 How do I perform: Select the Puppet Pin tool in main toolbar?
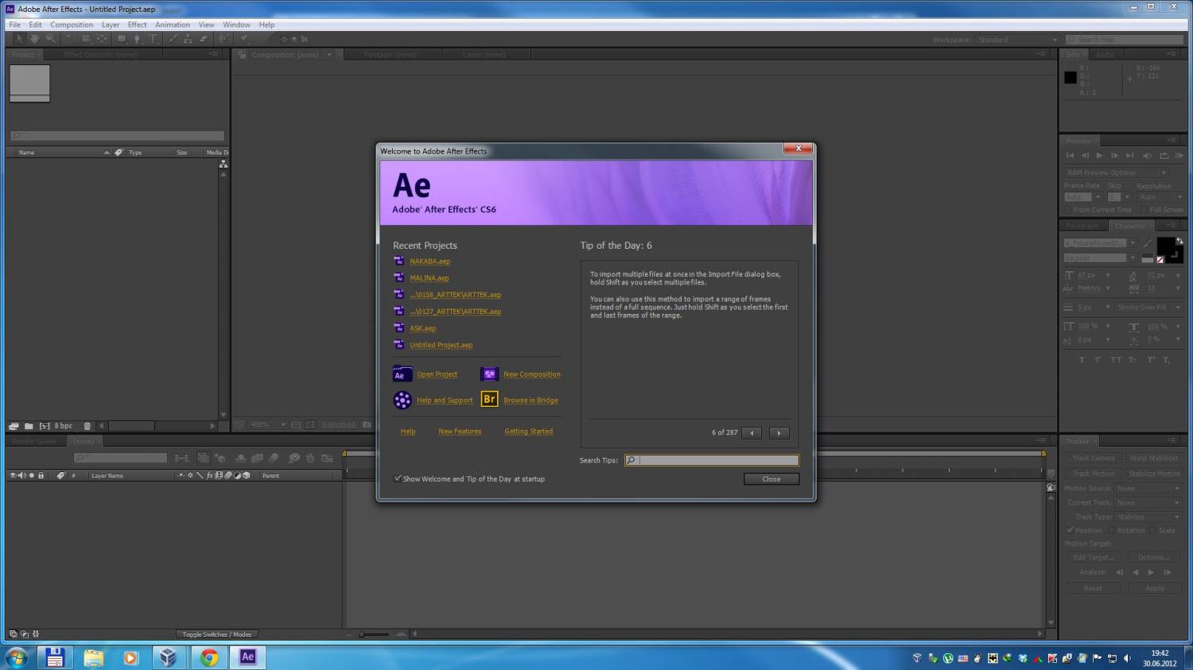244,38
